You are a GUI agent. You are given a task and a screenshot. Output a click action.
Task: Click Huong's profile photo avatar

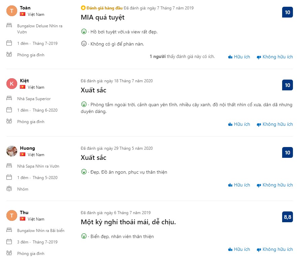(x=12, y=151)
